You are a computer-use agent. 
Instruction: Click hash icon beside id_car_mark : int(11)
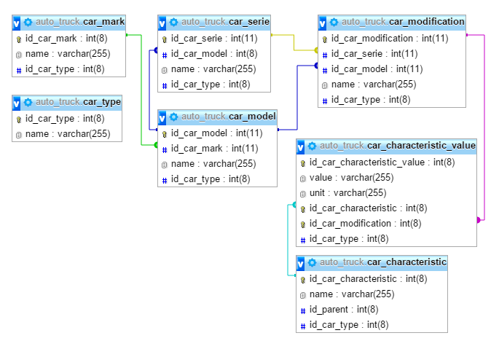coord(165,149)
